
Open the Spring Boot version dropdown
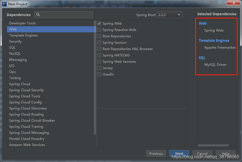170,15
